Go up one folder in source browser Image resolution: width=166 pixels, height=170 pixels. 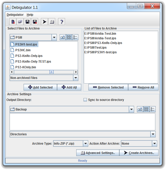tap(63, 38)
